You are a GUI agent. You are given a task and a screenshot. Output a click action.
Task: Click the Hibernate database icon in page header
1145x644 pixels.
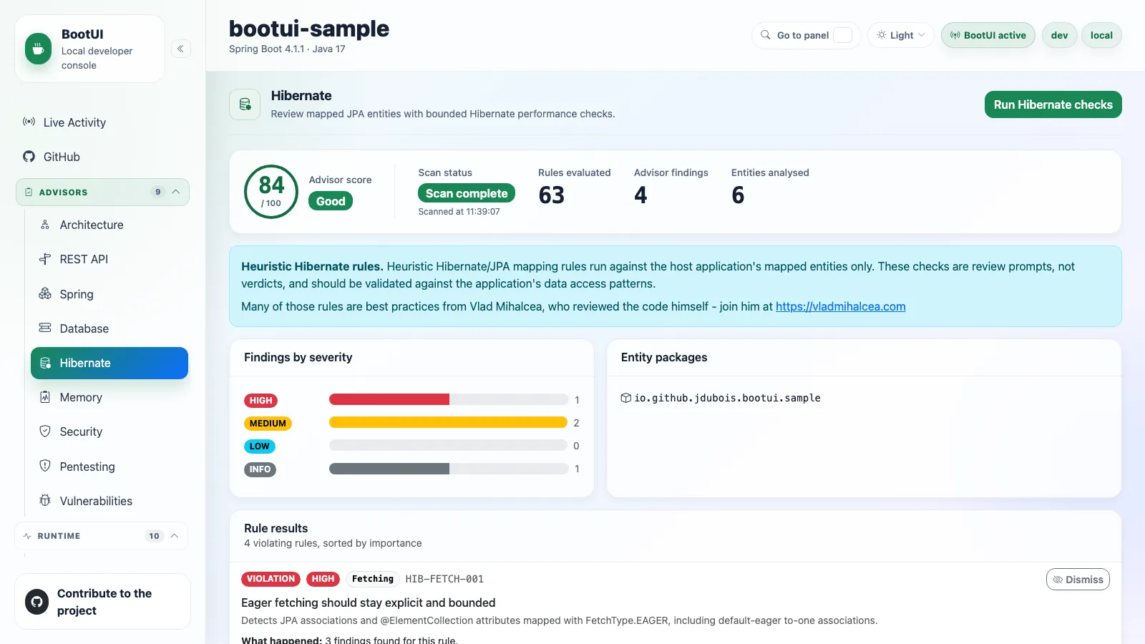click(x=245, y=104)
